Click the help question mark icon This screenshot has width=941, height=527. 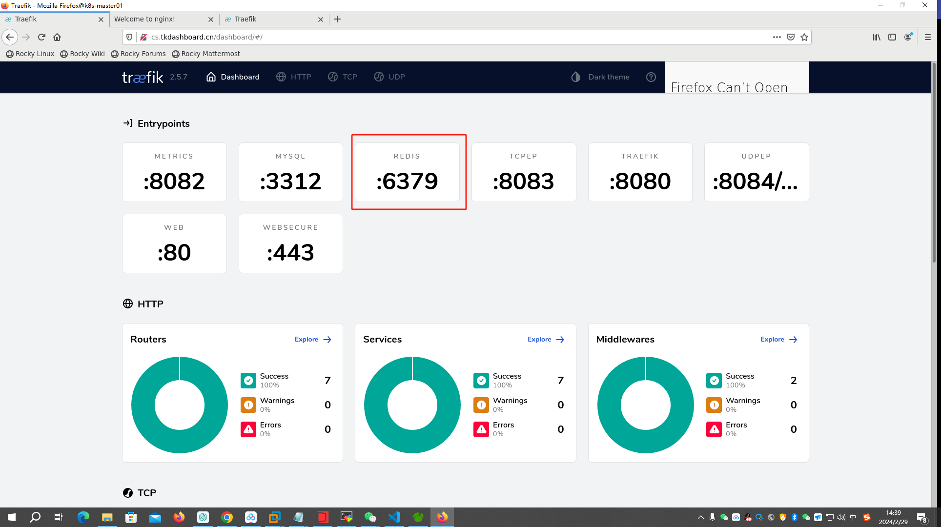click(x=651, y=77)
